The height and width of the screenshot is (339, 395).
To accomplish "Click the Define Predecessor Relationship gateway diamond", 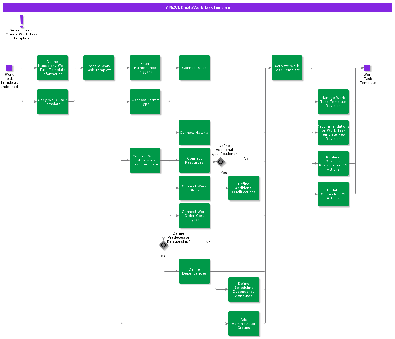I will (x=164, y=245).
